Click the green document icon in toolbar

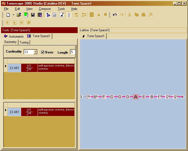point(26,15)
